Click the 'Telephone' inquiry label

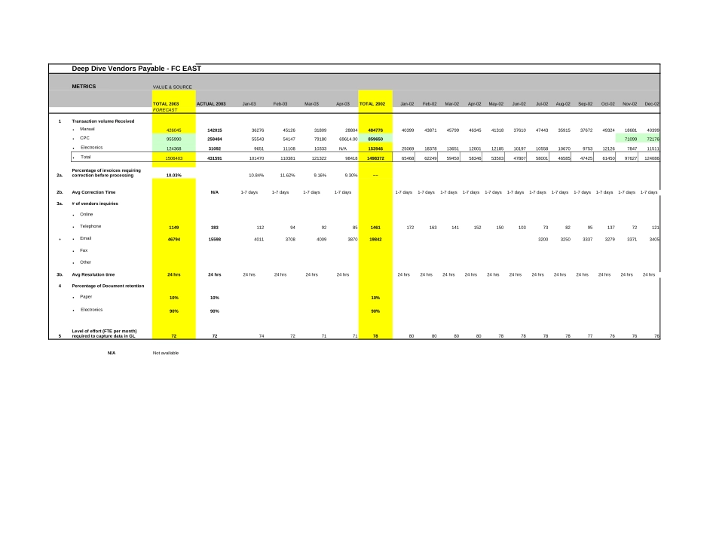[90, 227]
